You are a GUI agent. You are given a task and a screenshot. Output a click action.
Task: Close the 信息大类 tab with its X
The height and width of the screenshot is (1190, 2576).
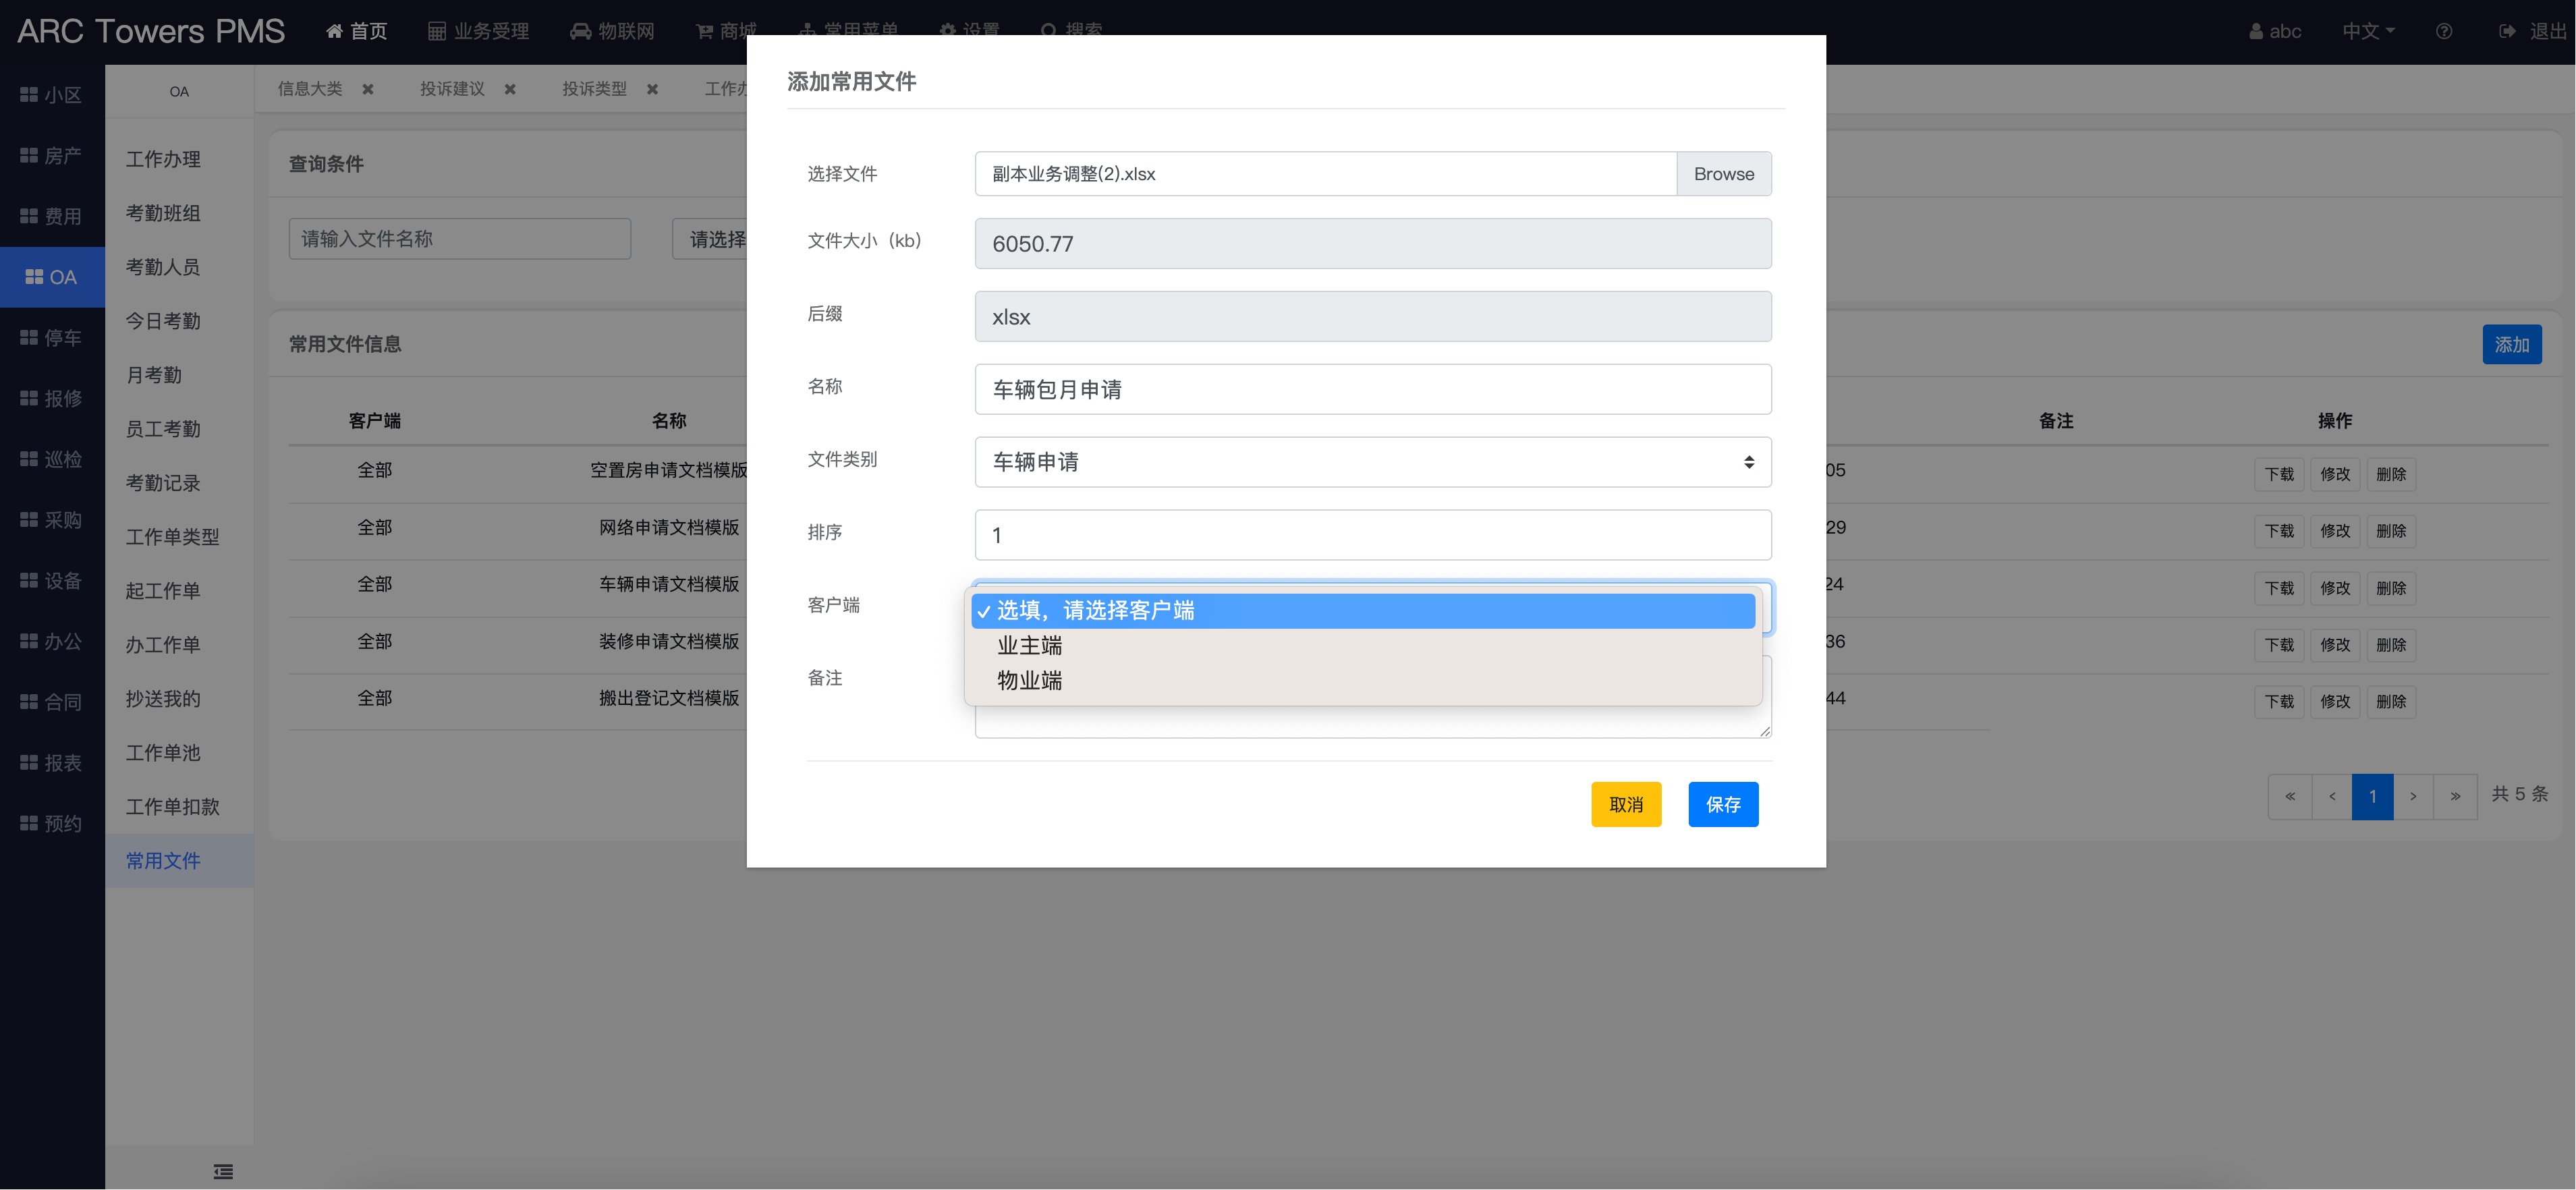(x=368, y=89)
